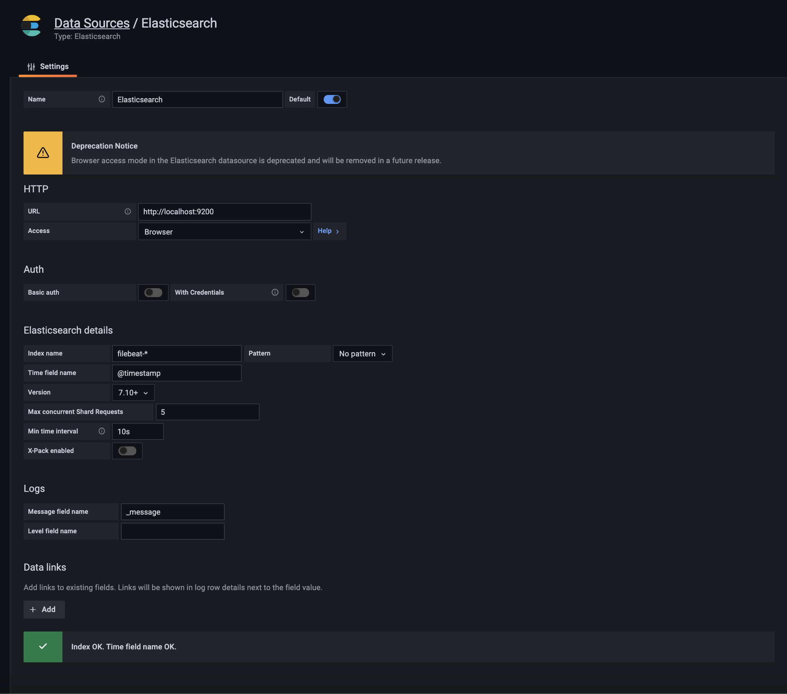
Task: Click the Settings tab sliders icon
Action: click(x=31, y=67)
